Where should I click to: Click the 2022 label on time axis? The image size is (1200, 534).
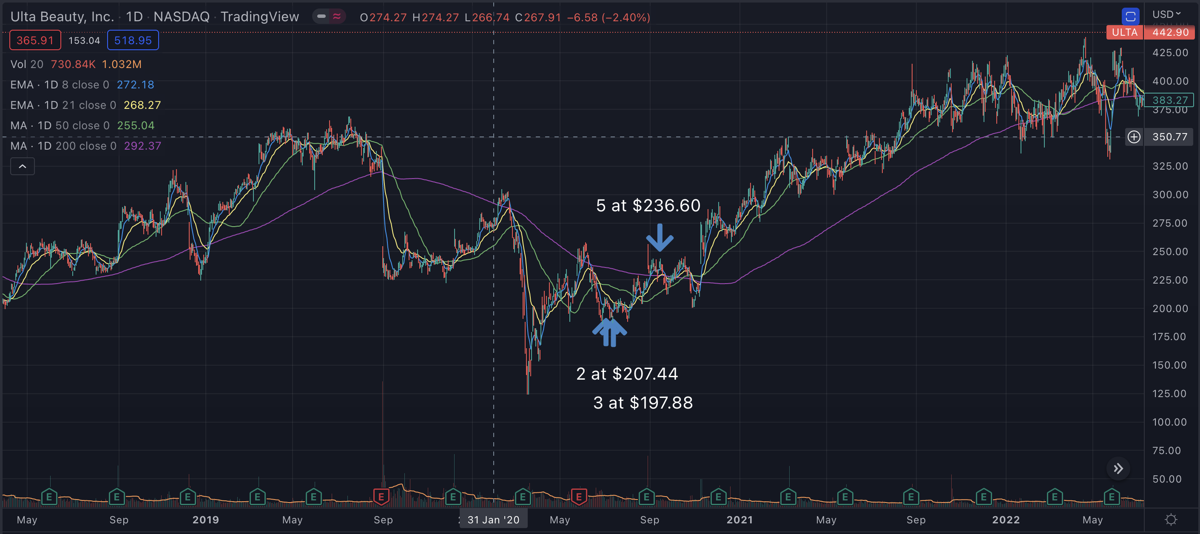point(1006,520)
